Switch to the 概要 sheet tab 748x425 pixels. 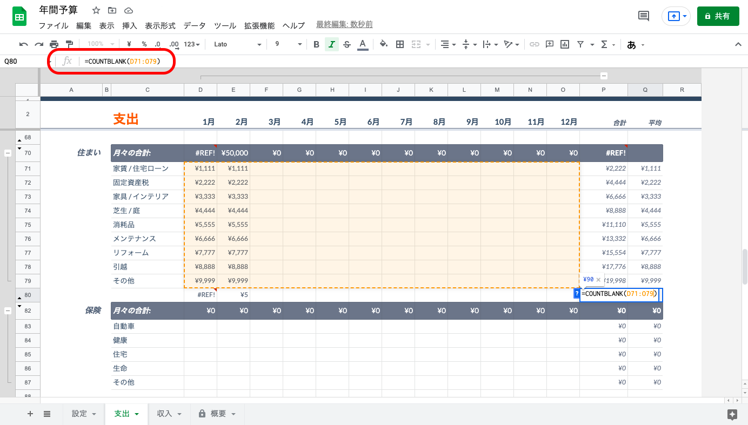click(217, 414)
